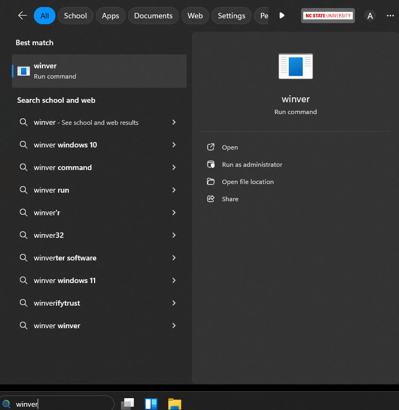Click the user avatar letter A
Screen dimensions: 399x410
point(370,16)
